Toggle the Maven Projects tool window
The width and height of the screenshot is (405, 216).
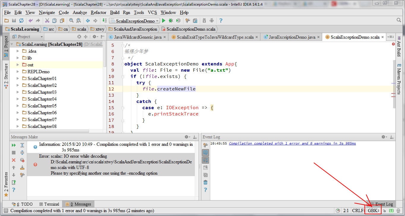(x=399, y=79)
